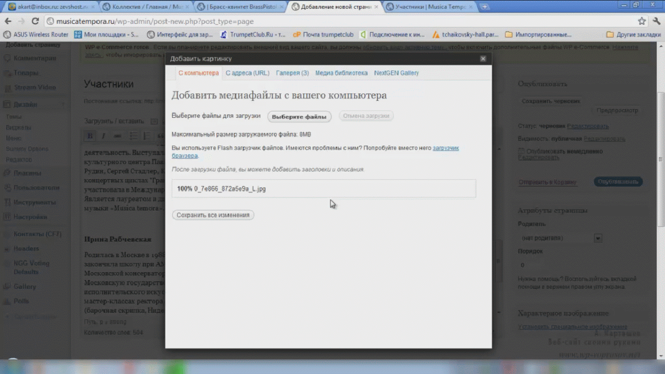The width and height of the screenshot is (665, 374).
Task: Bookmark this page with the star icon
Action: (642, 21)
